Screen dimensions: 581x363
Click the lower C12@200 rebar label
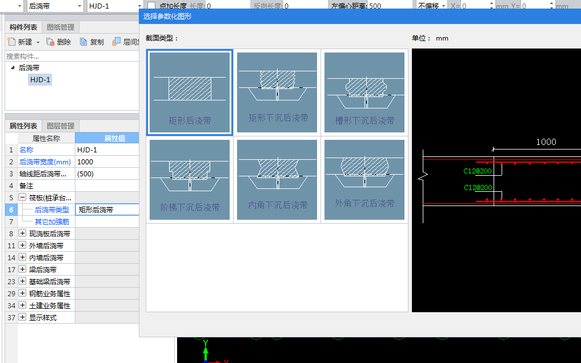478,187
